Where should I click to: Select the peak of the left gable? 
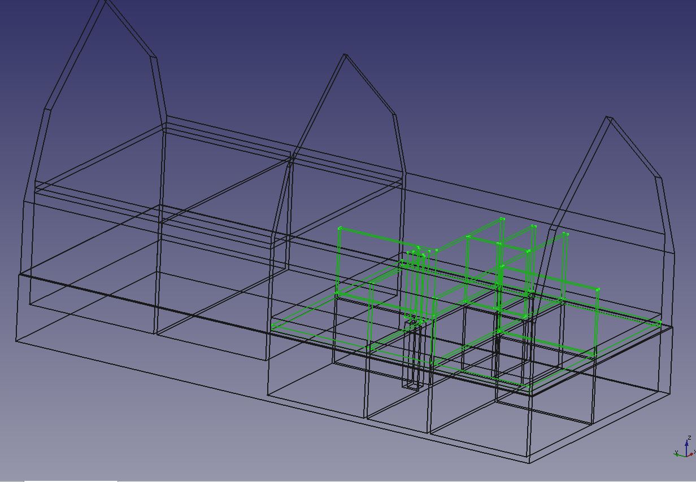point(104,1)
